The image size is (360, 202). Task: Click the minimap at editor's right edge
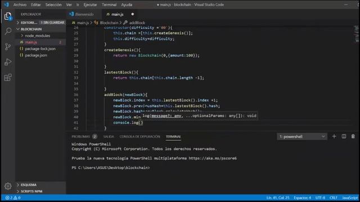pyautogui.click(x=357, y=34)
